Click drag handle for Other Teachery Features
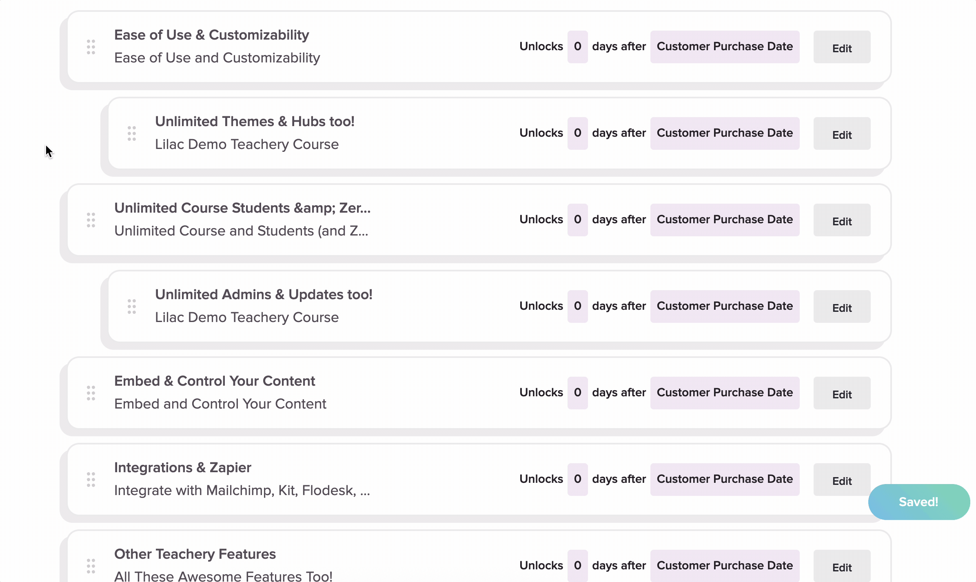This screenshot has height=582, width=976. click(91, 566)
